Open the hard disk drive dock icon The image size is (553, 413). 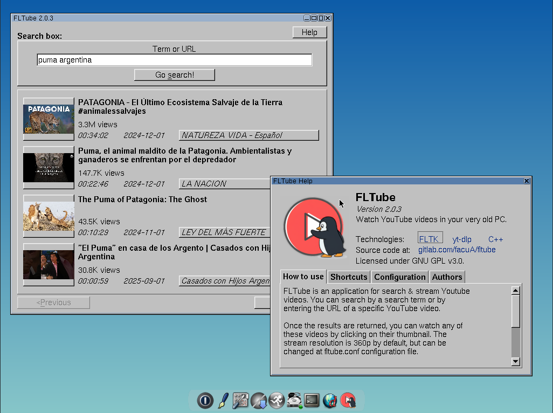[x=294, y=401]
